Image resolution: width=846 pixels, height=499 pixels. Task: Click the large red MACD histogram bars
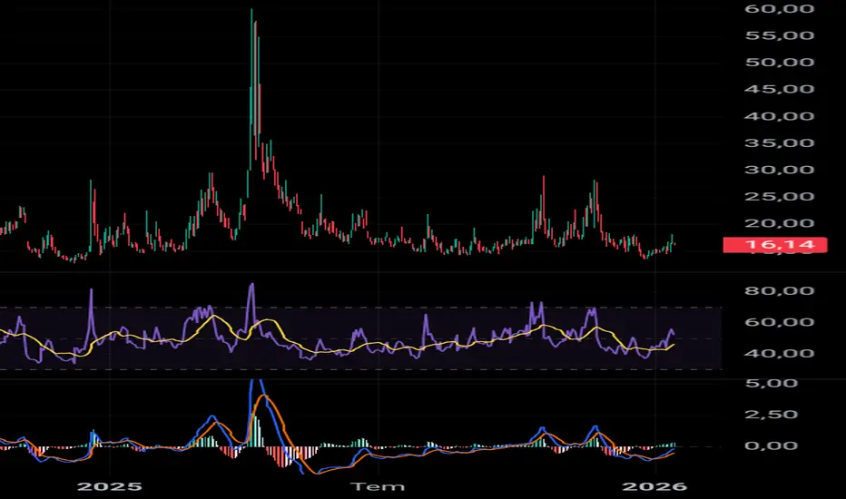tap(284, 456)
